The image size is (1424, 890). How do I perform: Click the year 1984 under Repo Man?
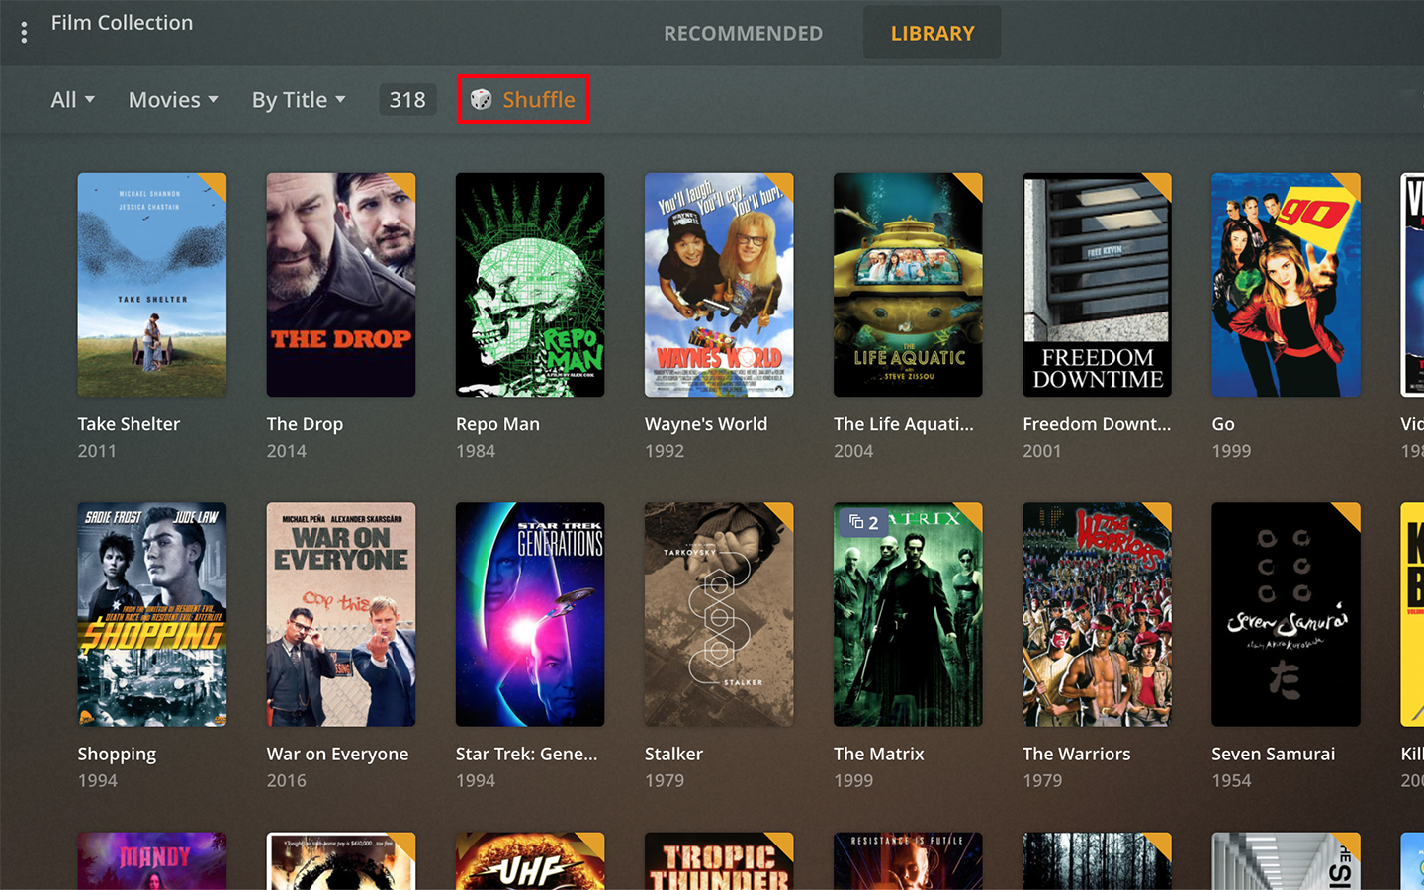[x=476, y=451]
